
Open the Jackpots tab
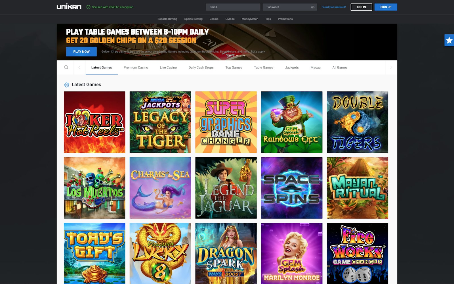point(292,68)
